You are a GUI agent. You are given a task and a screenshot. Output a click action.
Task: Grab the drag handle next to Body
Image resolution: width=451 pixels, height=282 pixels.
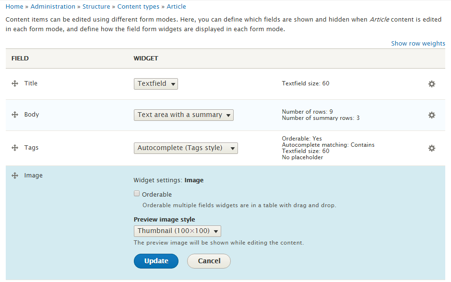tap(15, 114)
